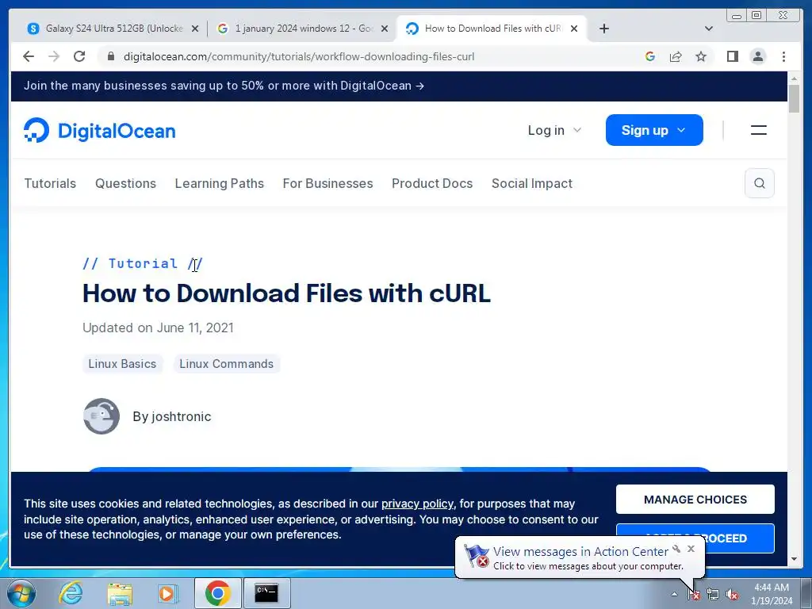Switch to the Galaxy S24 Ultra tab
Viewport: 812px width, 609px height.
tap(113, 29)
